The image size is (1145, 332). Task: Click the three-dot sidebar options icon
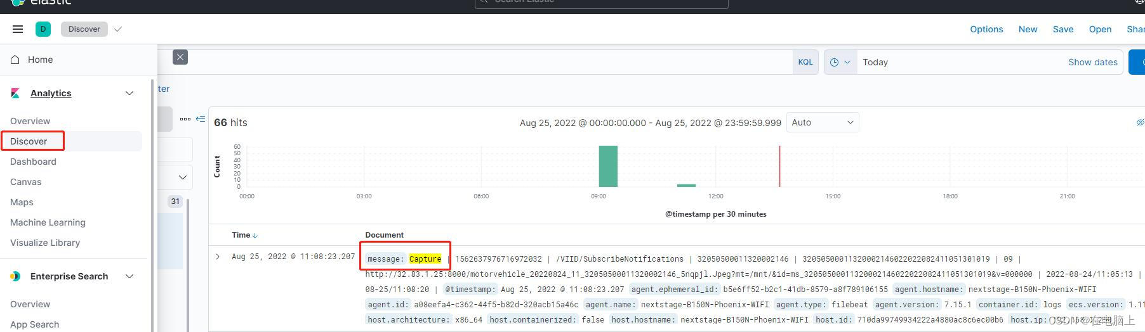(185, 118)
